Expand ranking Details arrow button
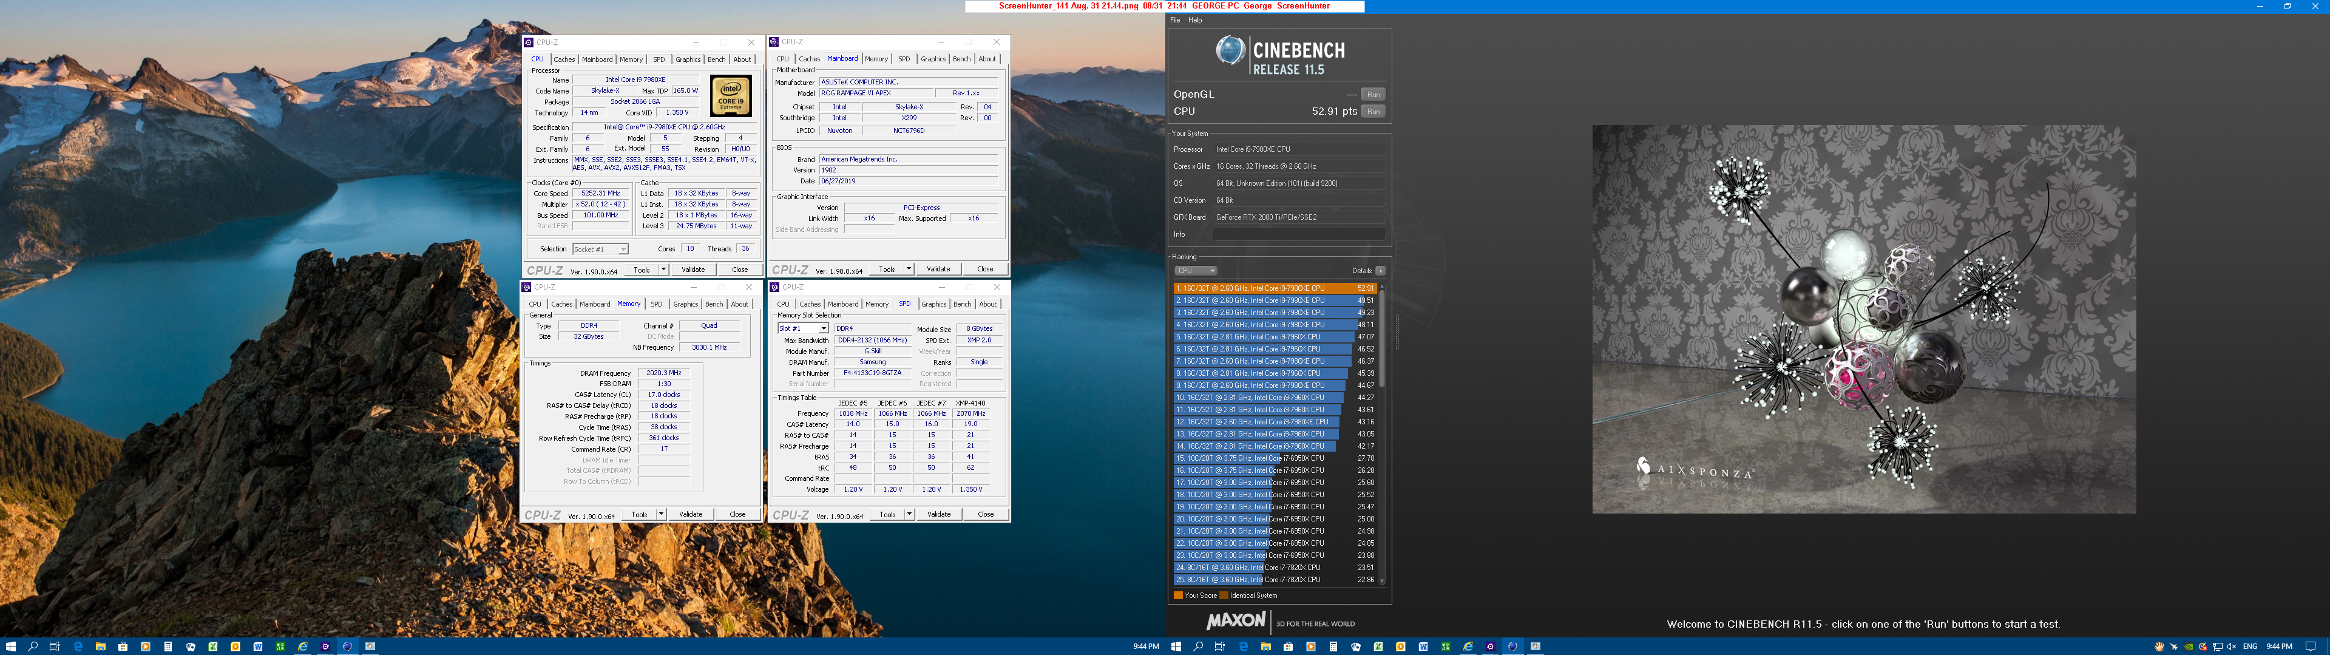The image size is (2330, 655). (1380, 271)
